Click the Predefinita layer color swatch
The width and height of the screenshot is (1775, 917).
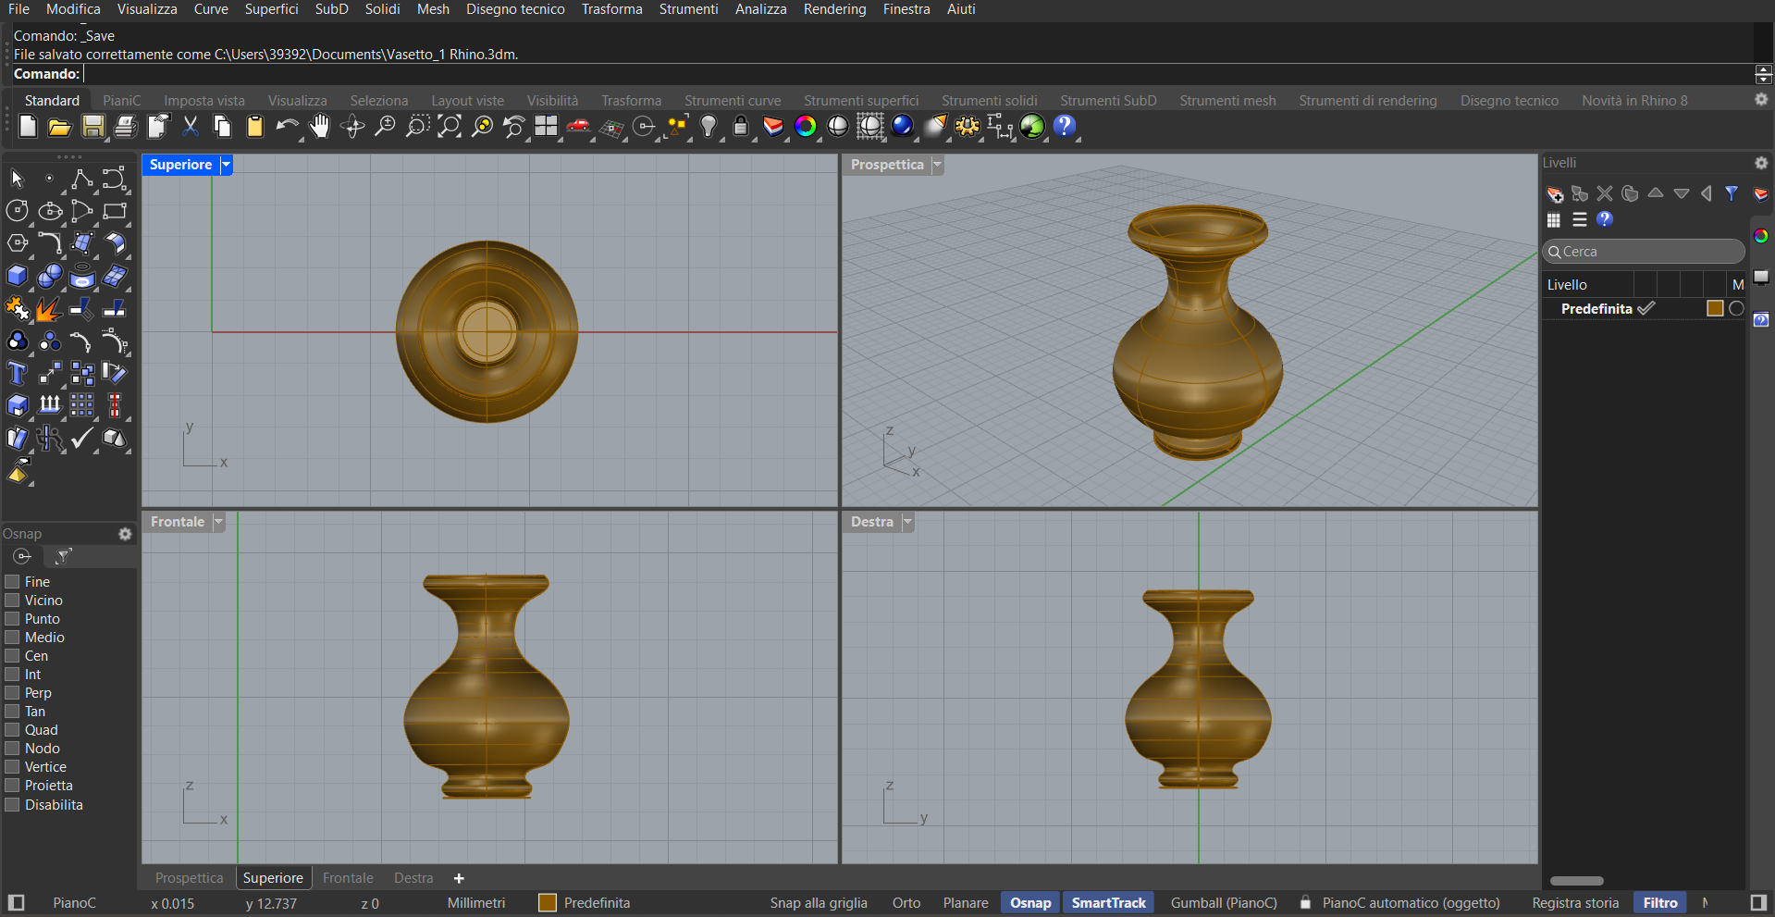tap(1715, 308)
